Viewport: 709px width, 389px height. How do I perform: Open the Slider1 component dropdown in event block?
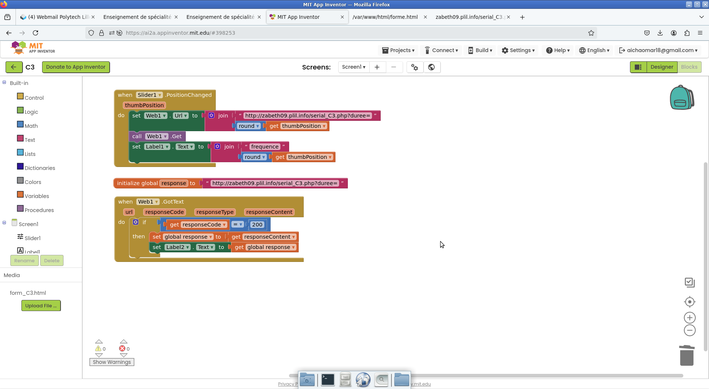point(160,95)
